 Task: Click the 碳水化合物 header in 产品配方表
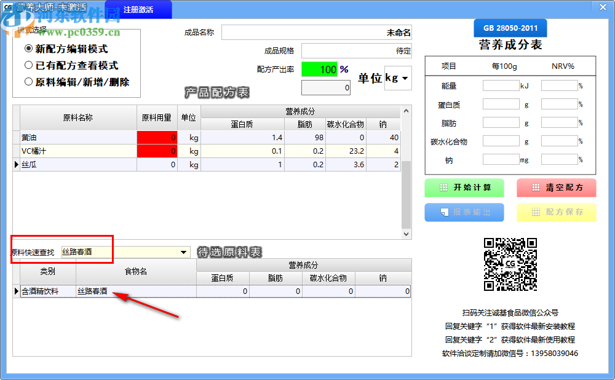coord(346,124)
